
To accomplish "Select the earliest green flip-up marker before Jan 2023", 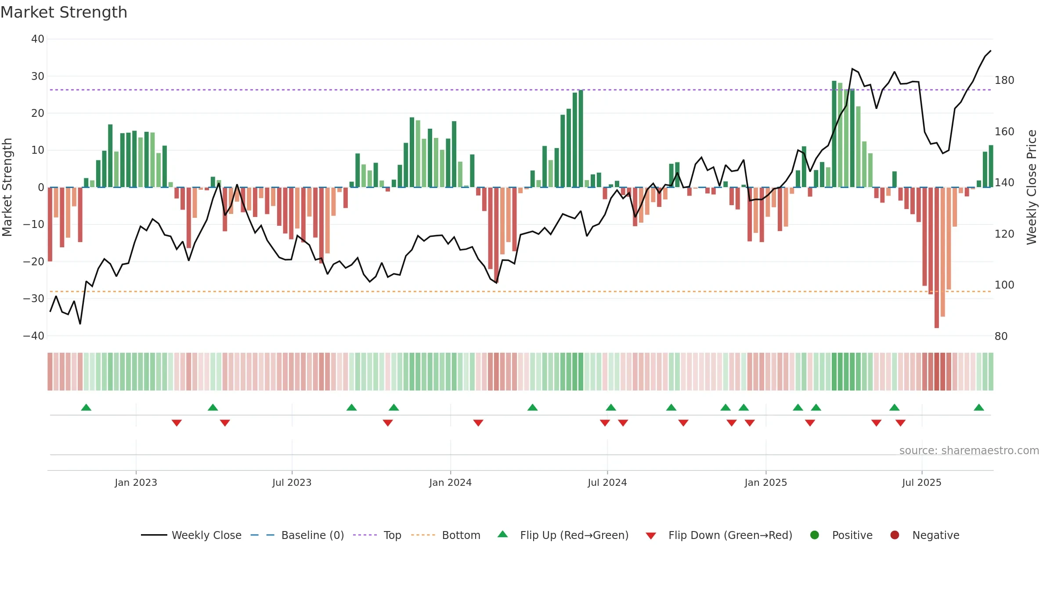I will [x=86, y=407].
